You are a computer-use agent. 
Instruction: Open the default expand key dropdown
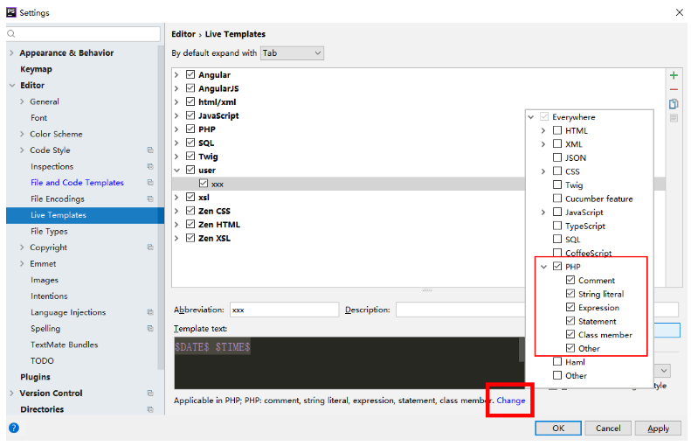[x=292, y=53]
